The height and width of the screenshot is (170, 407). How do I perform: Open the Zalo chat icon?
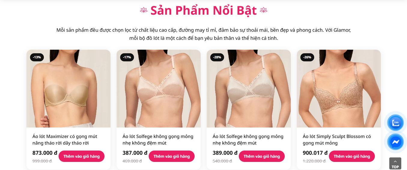(395, 123)
